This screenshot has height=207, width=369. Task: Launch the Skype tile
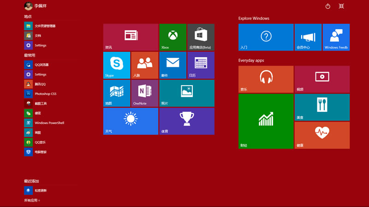(117, 65)
